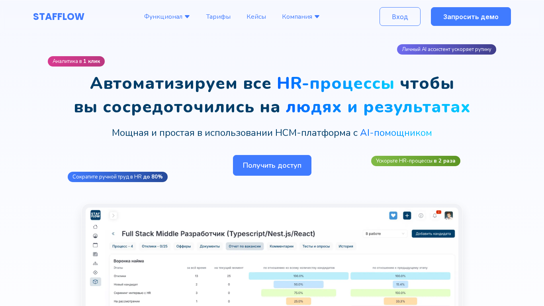Open the diamond icon in the dashboard sidebar
The width and height of the screenshot is (544, 306).
tap(95, 273)
